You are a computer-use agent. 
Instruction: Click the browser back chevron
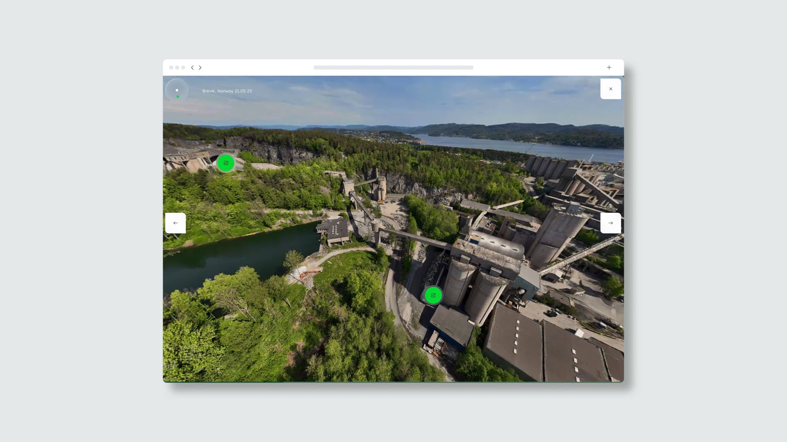[x=192, y=68]
